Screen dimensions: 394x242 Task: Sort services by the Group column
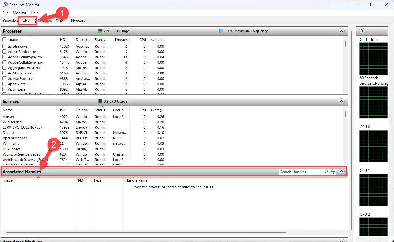point(119,110)
